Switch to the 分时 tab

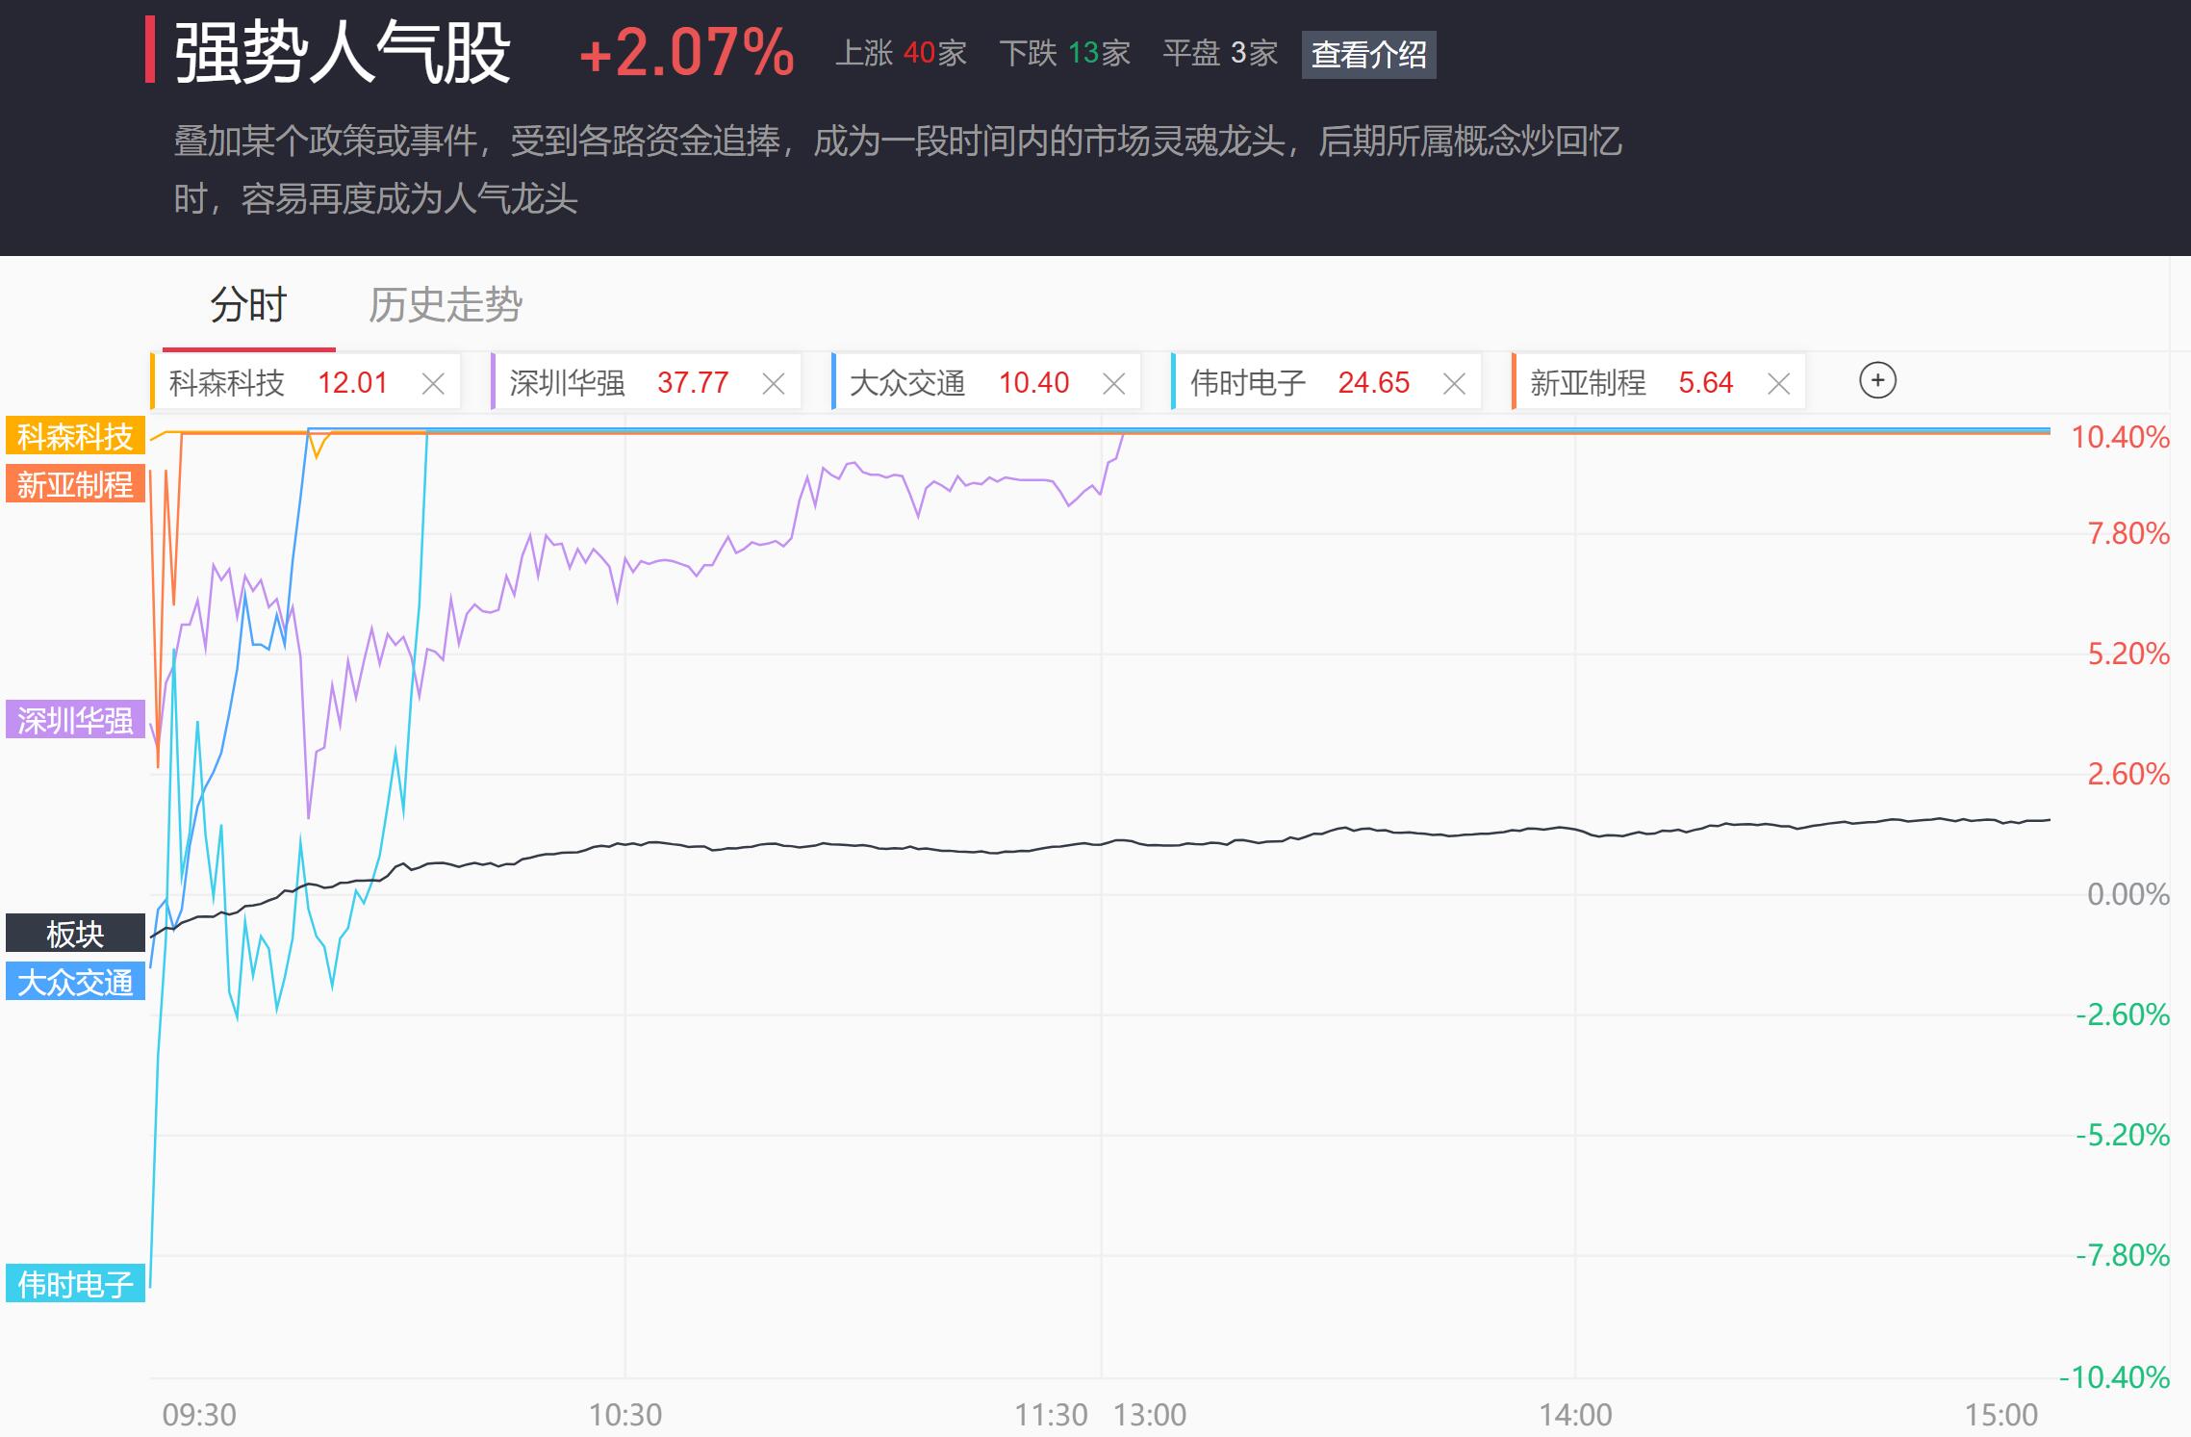point(248,306)
